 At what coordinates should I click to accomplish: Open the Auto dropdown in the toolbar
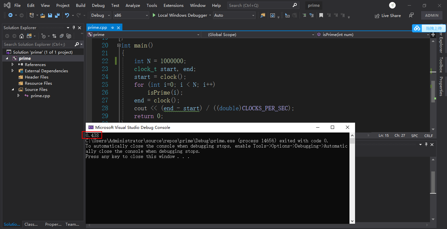pos(234,15)
